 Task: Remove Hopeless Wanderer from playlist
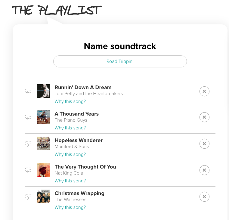point(204,144)
